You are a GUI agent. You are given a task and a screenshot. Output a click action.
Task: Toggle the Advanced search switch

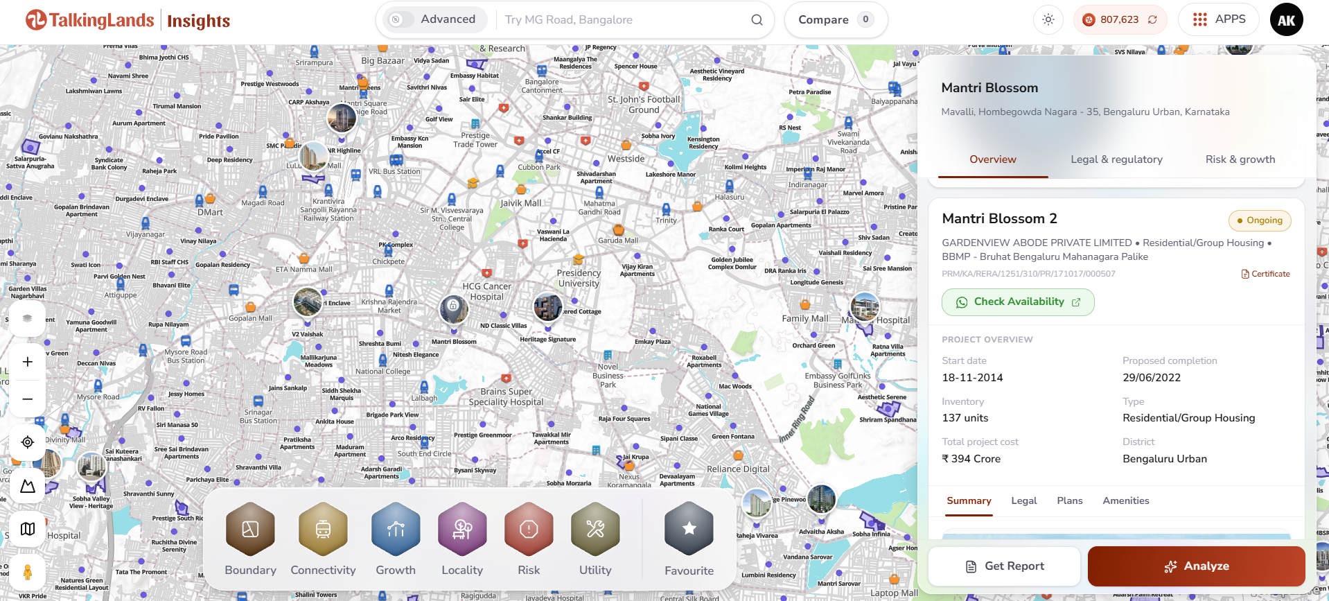click(x=399, y=19)
